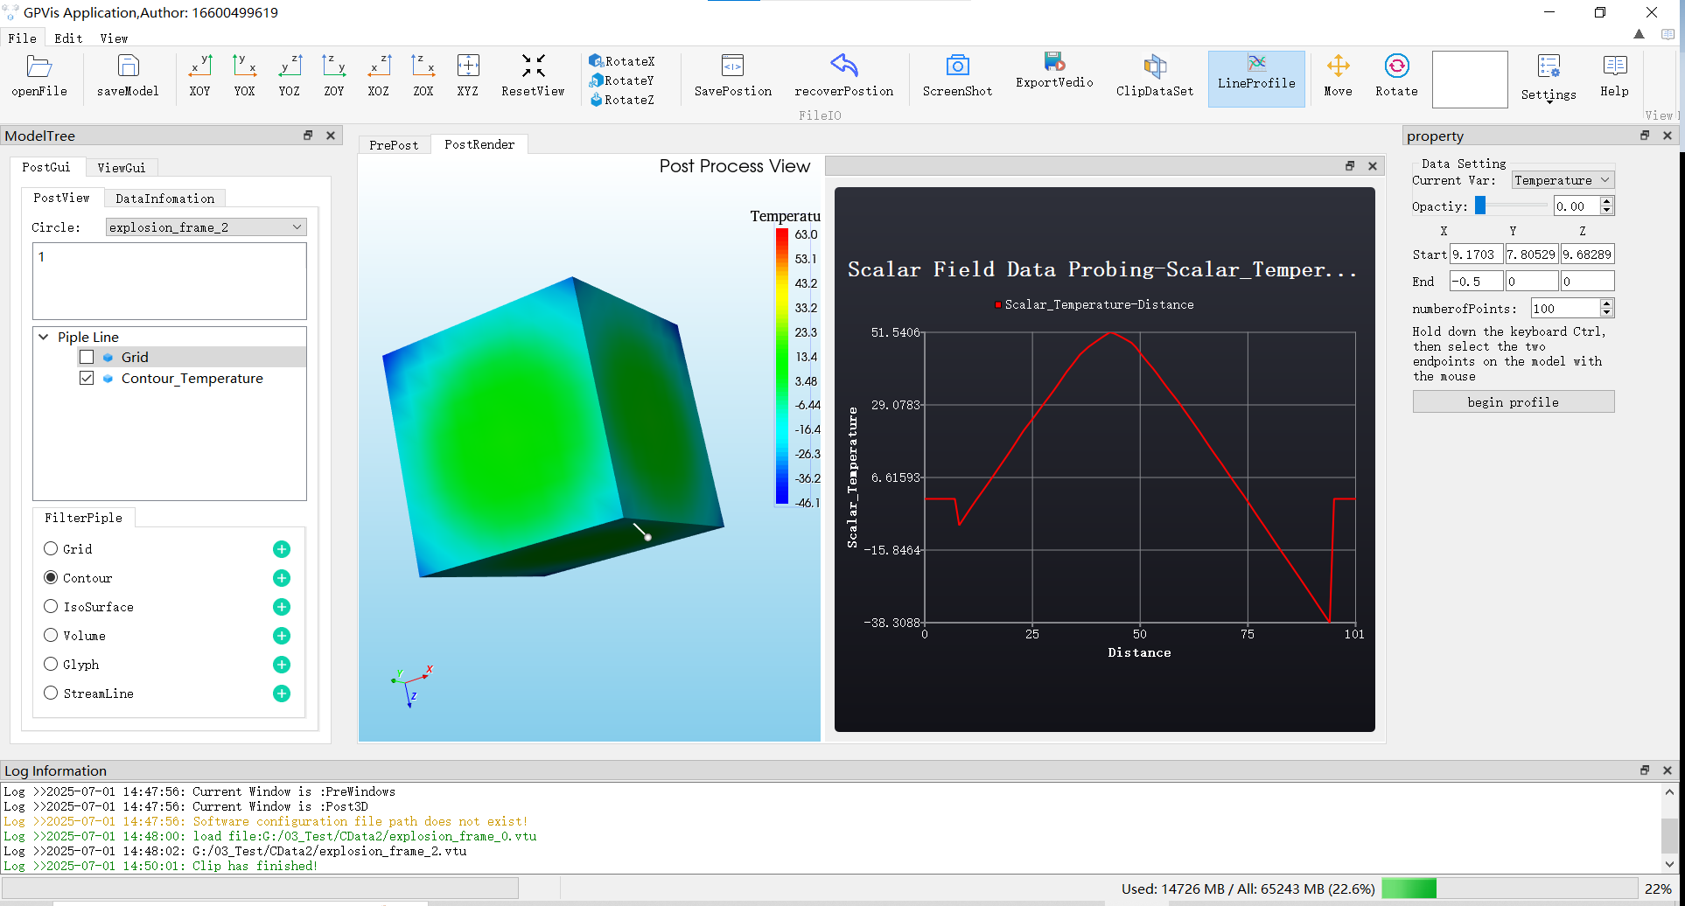Screen dimensions: 1685x906
Task: Click the saveModel toolbar icon
Action: 128,76
